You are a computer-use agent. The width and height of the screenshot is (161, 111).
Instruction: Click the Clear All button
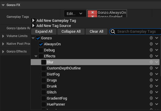click(96, 32)
